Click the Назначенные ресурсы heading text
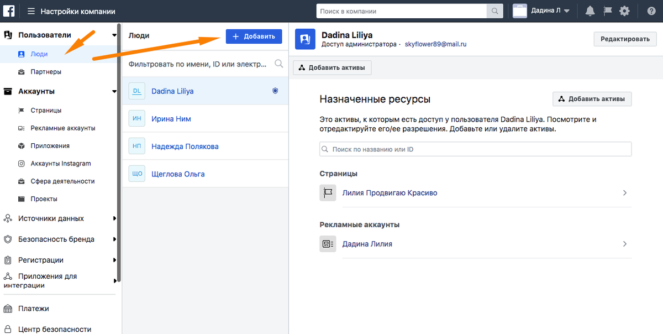This screenshot has width=663, height=334. (375, 100)
